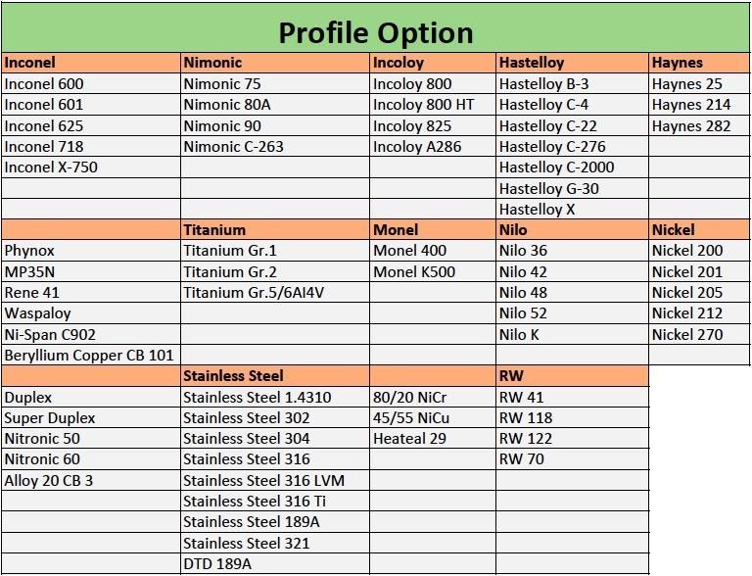Select the DTD 189A cell
Viewport: 752px width, 576px height.
pyautogui.click(x=275, y=563)
